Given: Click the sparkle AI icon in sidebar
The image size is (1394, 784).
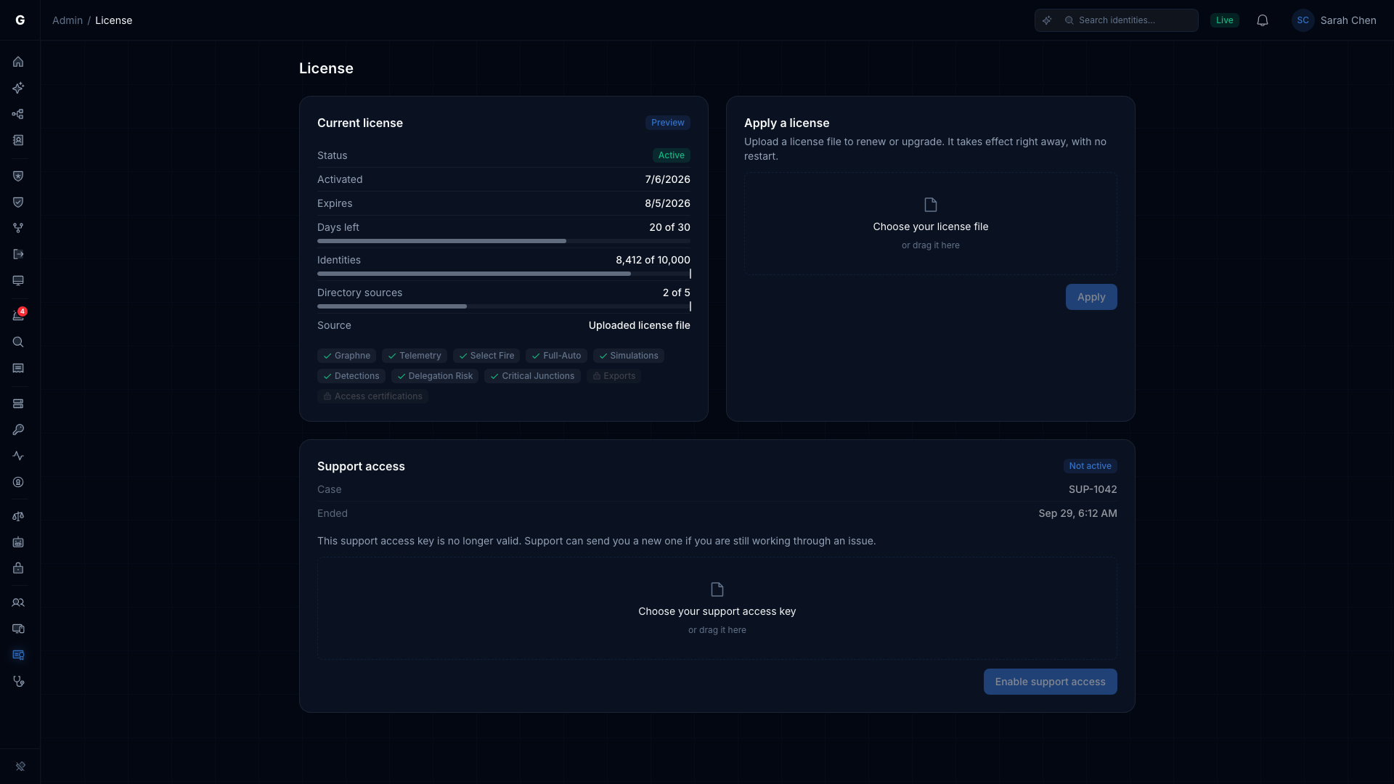Looking at the screenshot, I should tap(18, 88).
